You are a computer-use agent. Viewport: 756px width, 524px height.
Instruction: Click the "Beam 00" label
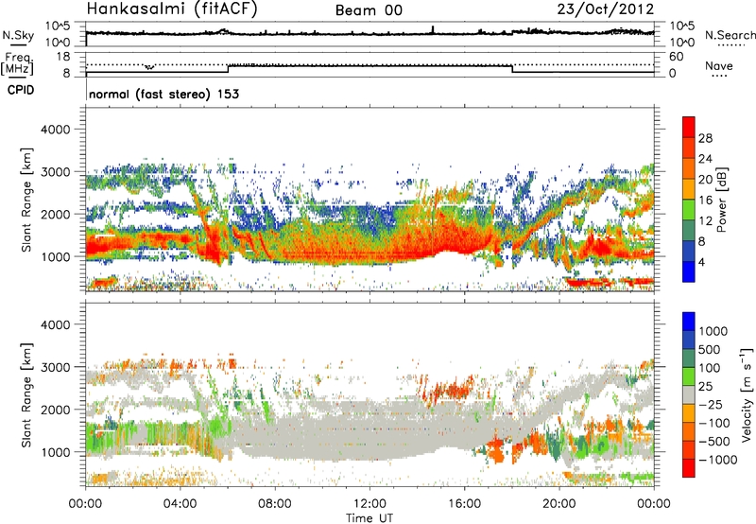pos(369,10)
